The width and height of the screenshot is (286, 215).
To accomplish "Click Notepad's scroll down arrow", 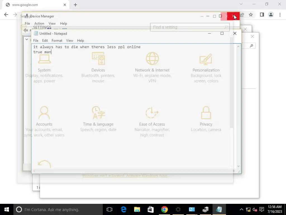I will [238, 166].
